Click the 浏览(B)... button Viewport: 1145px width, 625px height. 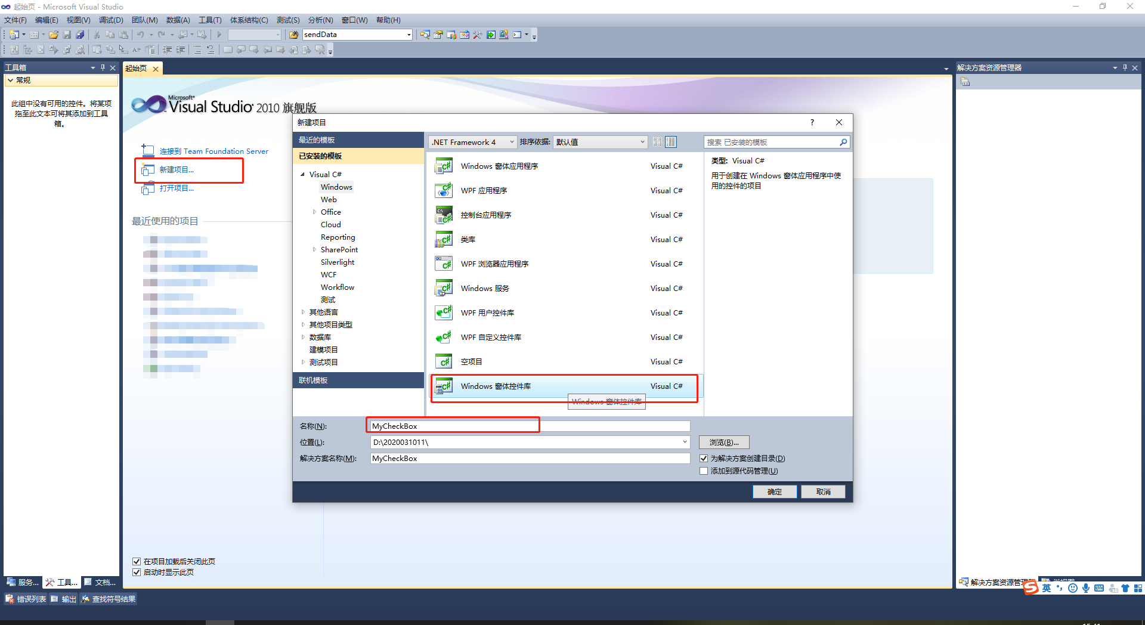724,442
